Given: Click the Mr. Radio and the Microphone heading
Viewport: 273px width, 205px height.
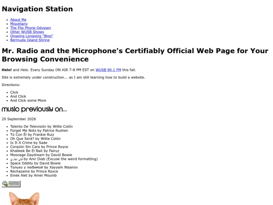Looking at the screenshot, I should point(135,55).
